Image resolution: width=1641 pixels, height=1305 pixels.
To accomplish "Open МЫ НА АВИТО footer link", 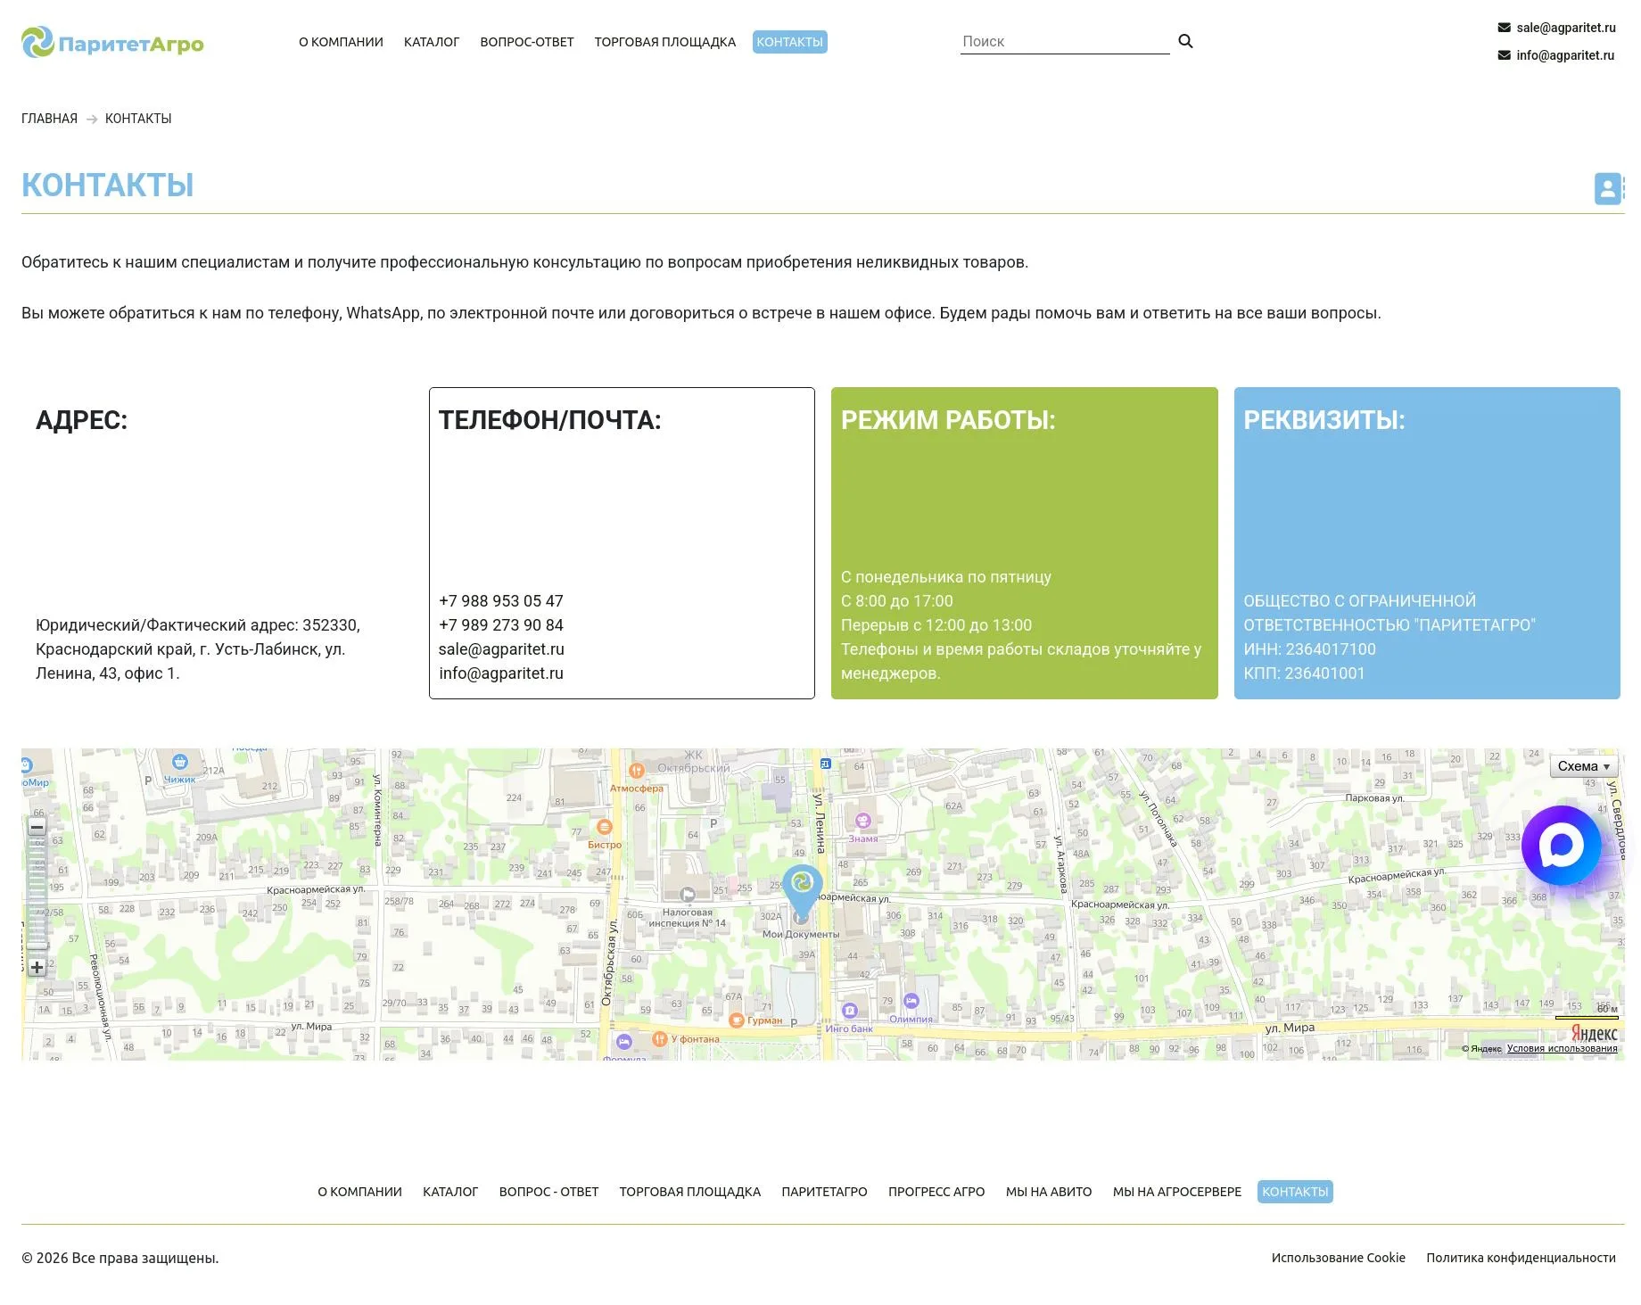I will (1049, 1192).
